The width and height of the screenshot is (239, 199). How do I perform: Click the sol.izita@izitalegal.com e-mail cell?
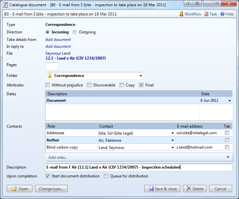(198, 133)
